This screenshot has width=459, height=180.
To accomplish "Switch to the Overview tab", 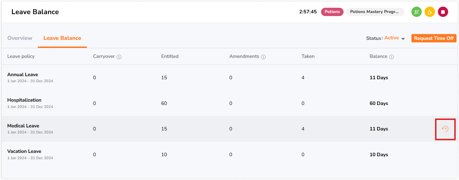I will point(20,38).
